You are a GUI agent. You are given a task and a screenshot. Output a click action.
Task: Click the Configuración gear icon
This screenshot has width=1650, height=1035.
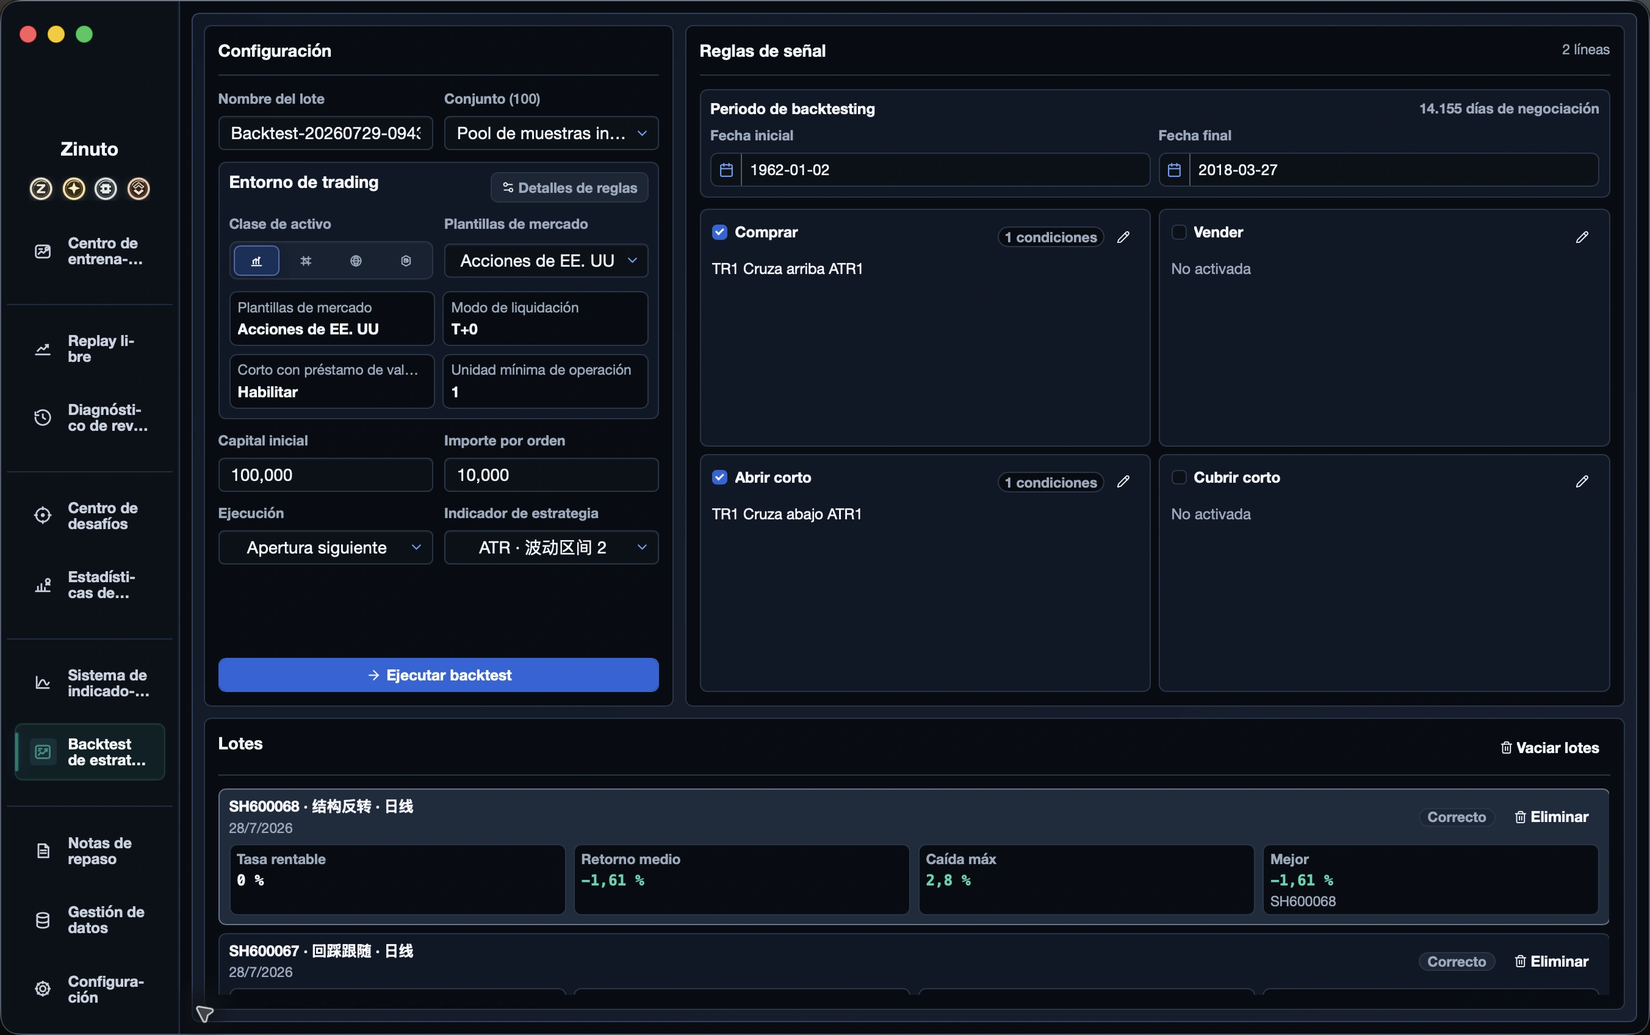(43, 989)
